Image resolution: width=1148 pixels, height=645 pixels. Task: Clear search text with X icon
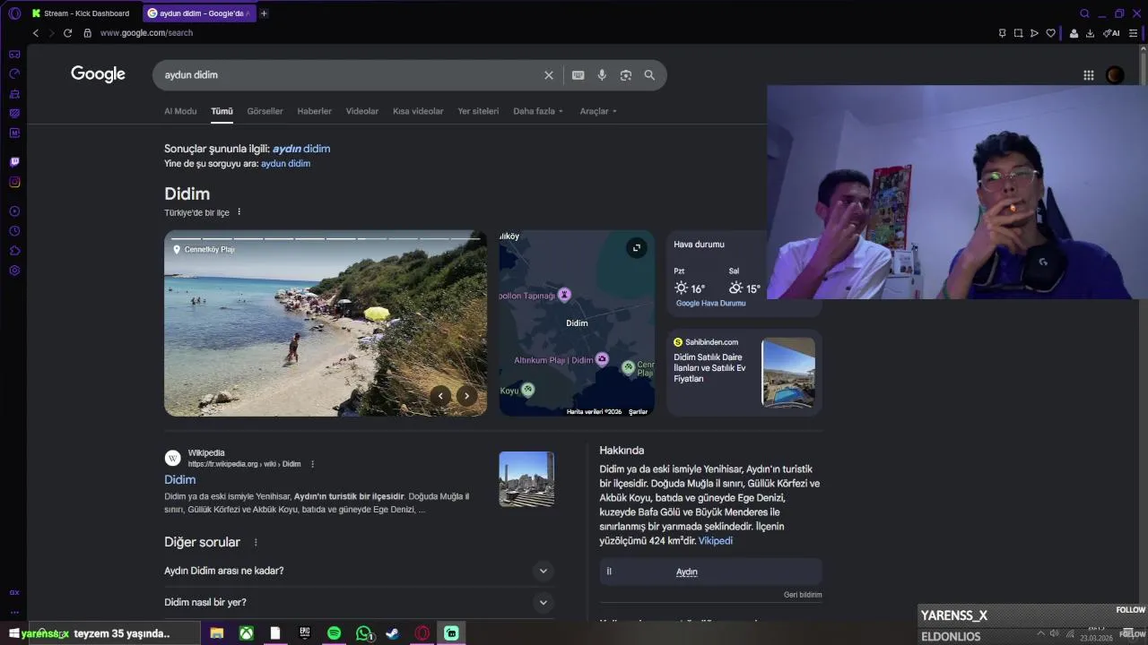pos(549,75)
